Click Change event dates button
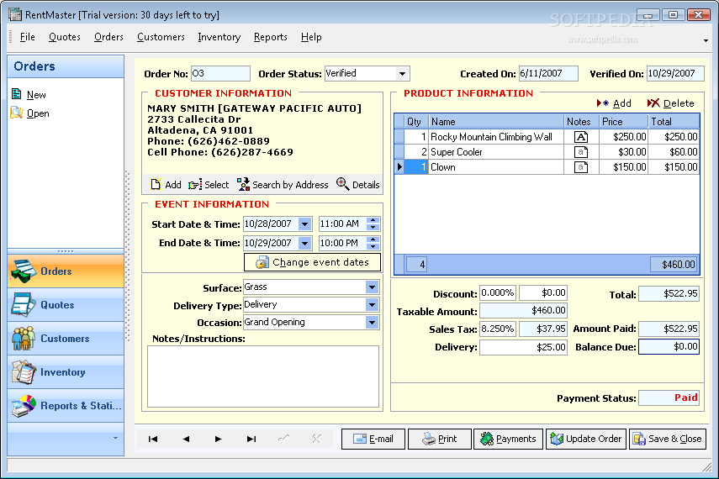719x479 pixels. [x=312, y=262]
